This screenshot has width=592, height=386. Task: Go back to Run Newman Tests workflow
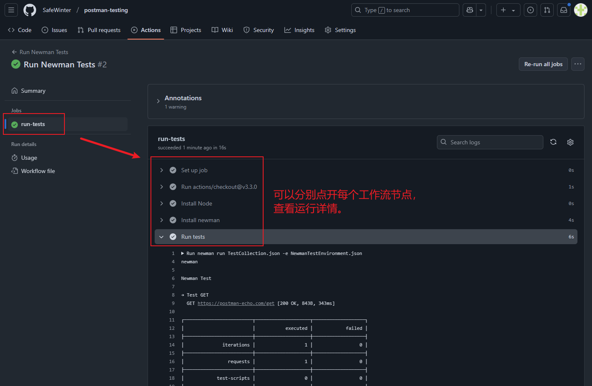click(40, 52)
